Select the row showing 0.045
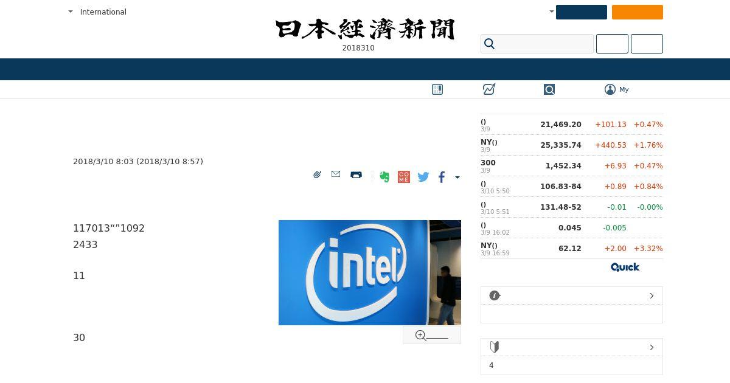Screen dimensions: 730x383 (572, 228)
